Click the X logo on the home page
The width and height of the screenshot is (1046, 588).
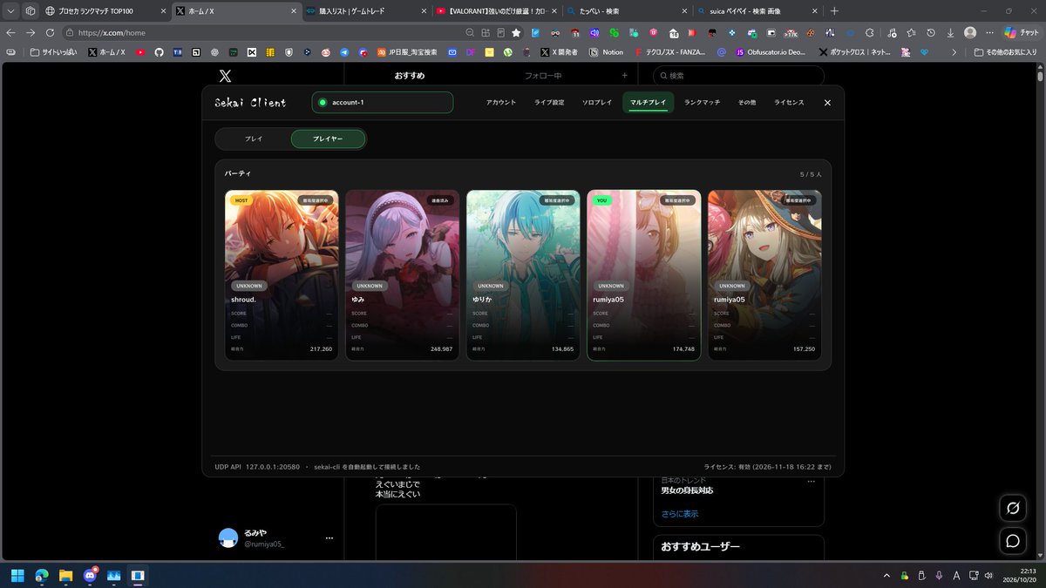[x=225, y=76]
